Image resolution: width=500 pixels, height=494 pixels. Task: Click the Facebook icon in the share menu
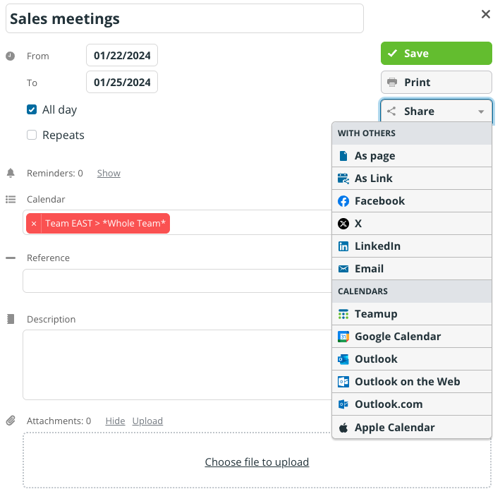click(343, 201)
